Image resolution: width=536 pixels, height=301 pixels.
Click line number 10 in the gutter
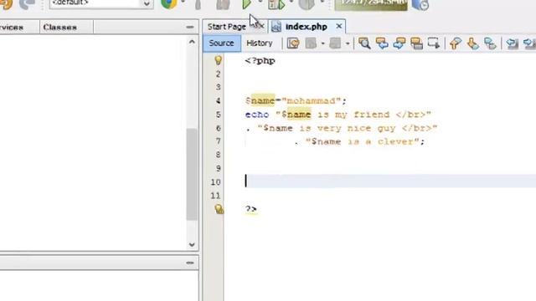[x=216, y=182]
